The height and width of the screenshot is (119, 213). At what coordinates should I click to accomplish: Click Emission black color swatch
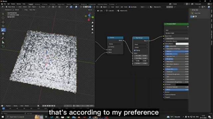pos(182,85)
